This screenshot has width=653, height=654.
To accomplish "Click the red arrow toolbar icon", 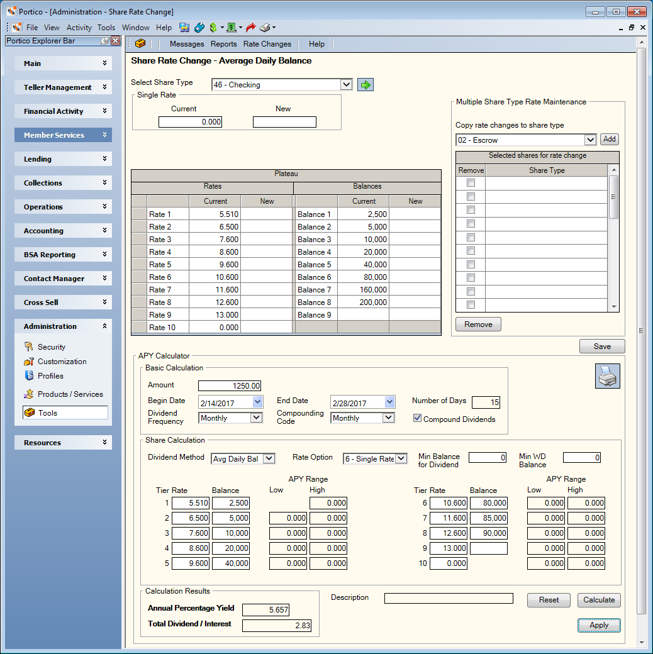I will 250,28.
